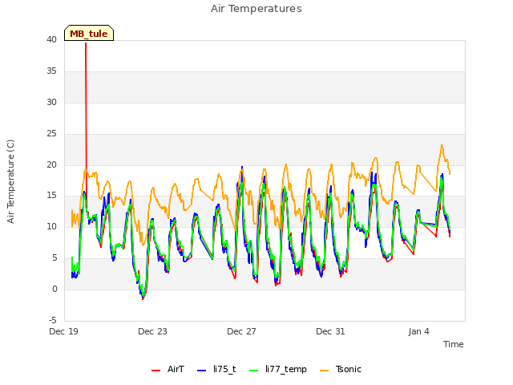Toggle the AirT series legend label

pyautogui.click(x=176, y=369)
